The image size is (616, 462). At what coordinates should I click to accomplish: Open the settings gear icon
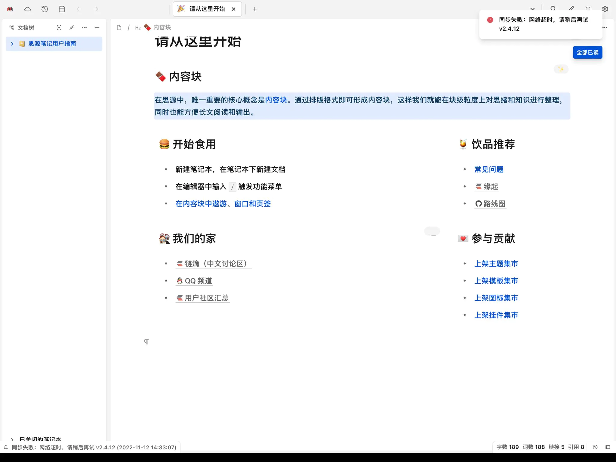pyautogui.click(x=605, y=9)
